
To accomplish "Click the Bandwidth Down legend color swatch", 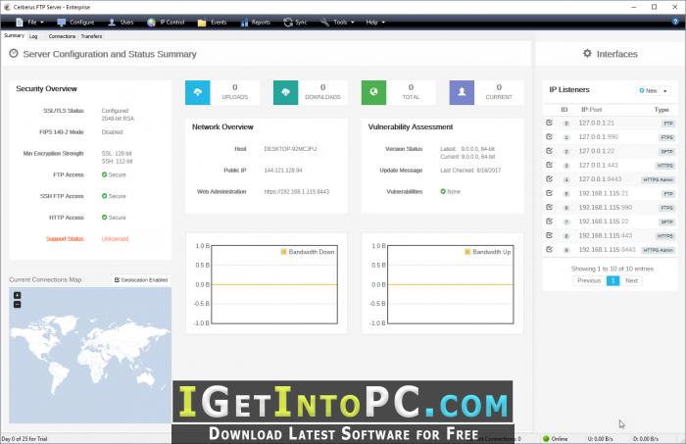I will (x=283, y=252).
